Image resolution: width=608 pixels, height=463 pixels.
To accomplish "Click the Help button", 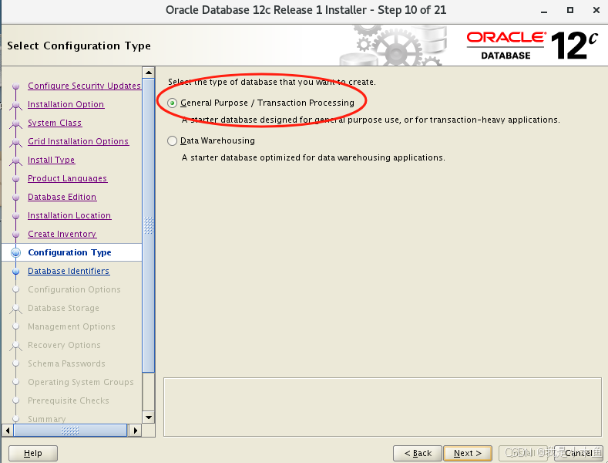I will pyautogui.click(x=33, y=453).
